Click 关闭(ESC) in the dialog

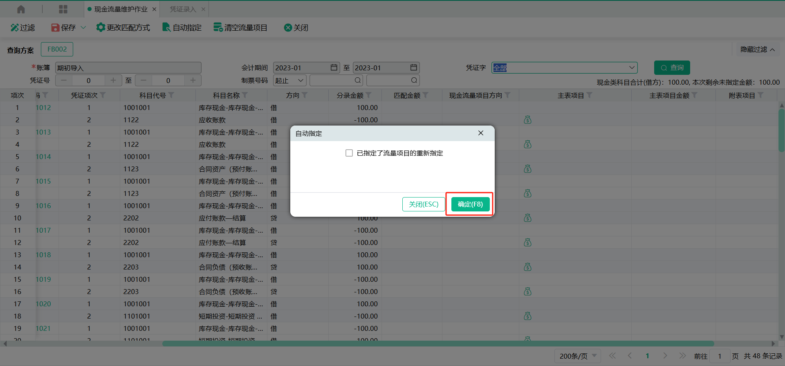(424, 204)
